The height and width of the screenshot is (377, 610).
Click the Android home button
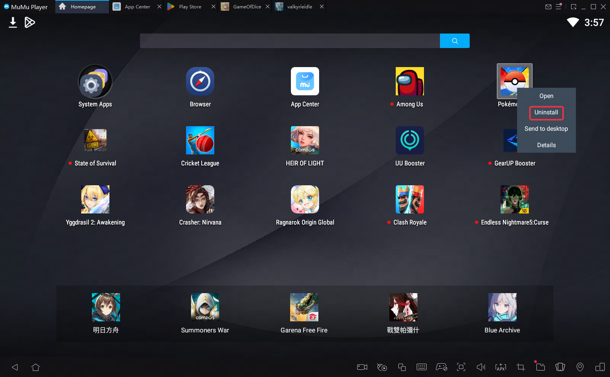point(36,367)
